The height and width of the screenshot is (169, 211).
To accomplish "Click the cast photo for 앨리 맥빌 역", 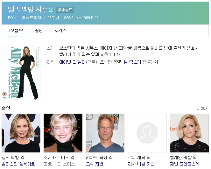I will [21, 133].
